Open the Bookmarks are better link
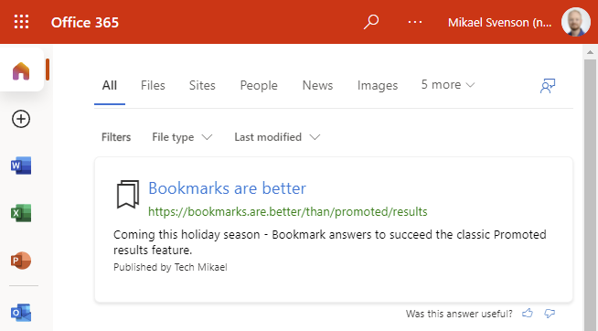The height and width of the screenshot is (331, 598). [227, 188]
